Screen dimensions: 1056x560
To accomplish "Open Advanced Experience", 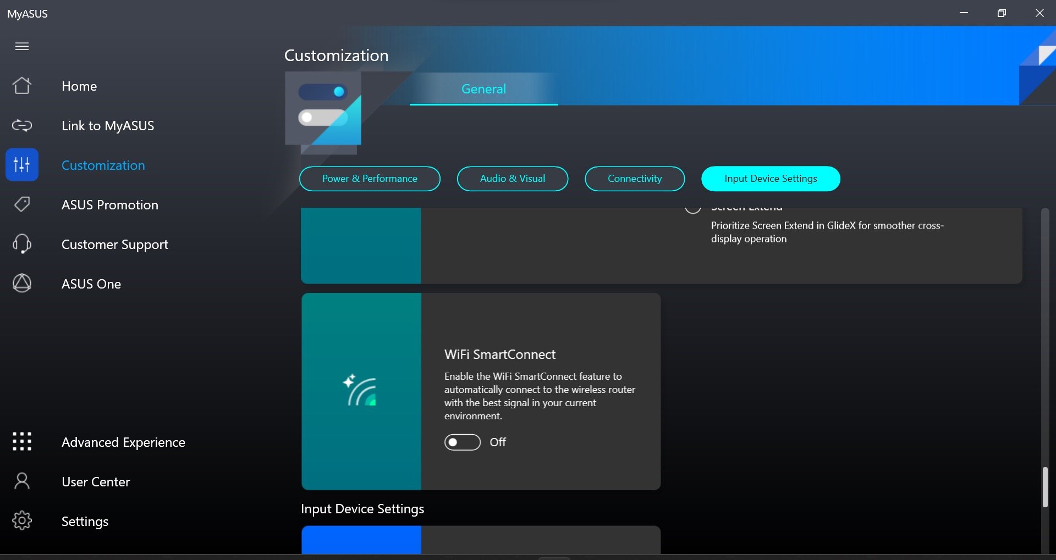I will click(123, 442).
